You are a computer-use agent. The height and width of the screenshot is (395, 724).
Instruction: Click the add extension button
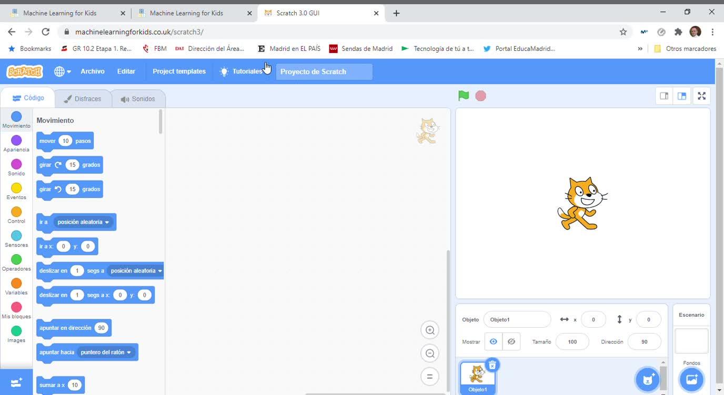(x=16, y=382)
